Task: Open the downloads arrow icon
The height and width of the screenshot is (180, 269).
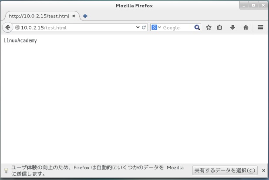Action: pos(232,27)
